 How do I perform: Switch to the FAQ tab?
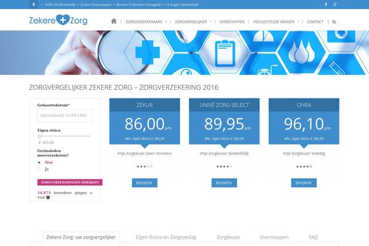[x=313, y=237]
